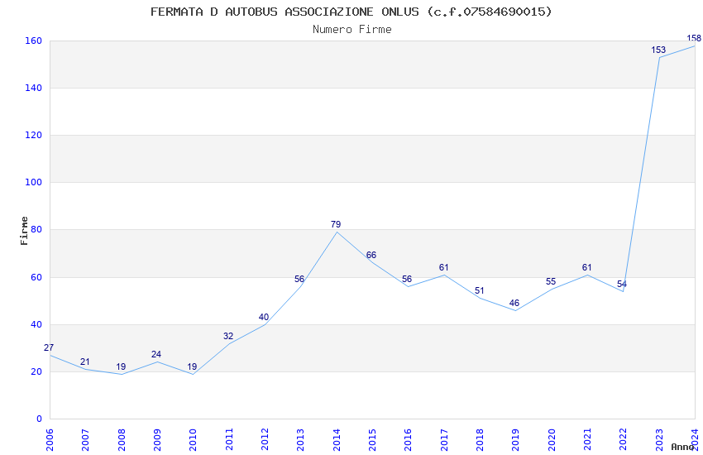The height and width of the screenshot is (455, 703).
Task: Click the 'Anno' x-axis label
Action: click(x=682, y=447)
